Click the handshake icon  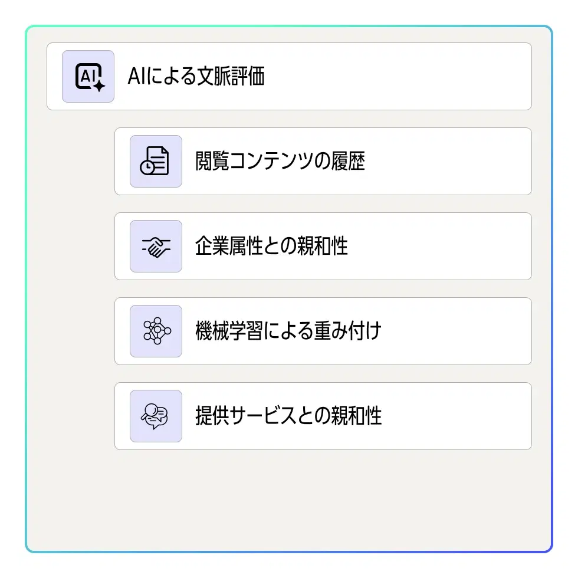tap(156, 247)
